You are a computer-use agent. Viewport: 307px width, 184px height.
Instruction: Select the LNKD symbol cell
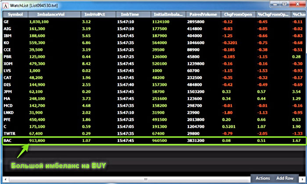(x=9, y=113)
